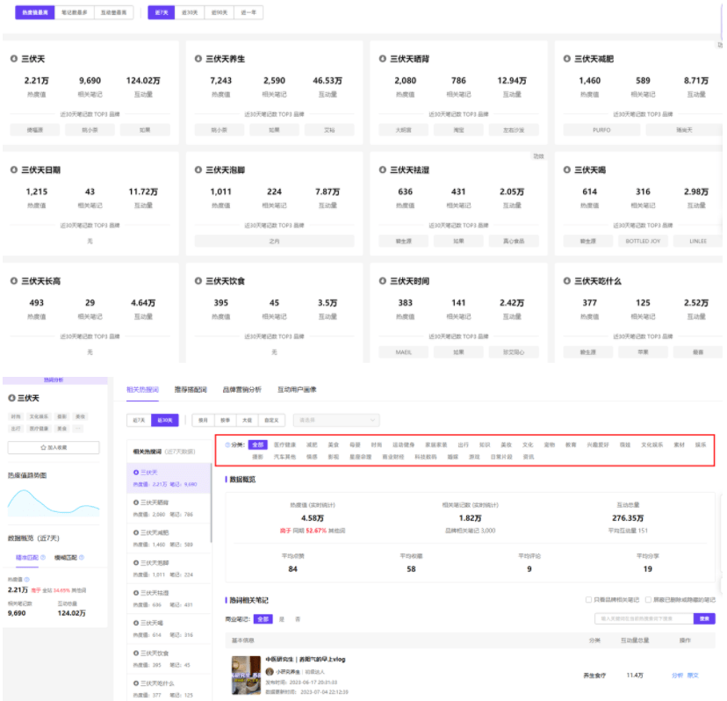
Task: Open 品牌营销分析 tab
Action: tap(242, 390)
